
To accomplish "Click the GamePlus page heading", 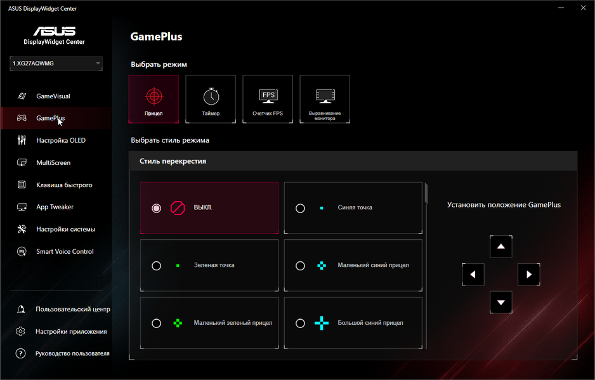I will 156,36.
